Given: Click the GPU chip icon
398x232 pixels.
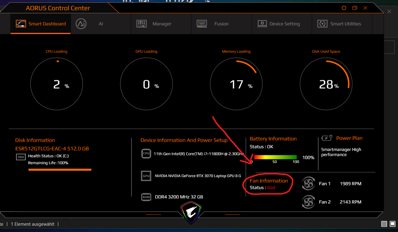Looking at the screenshot, I should point(146,176).
